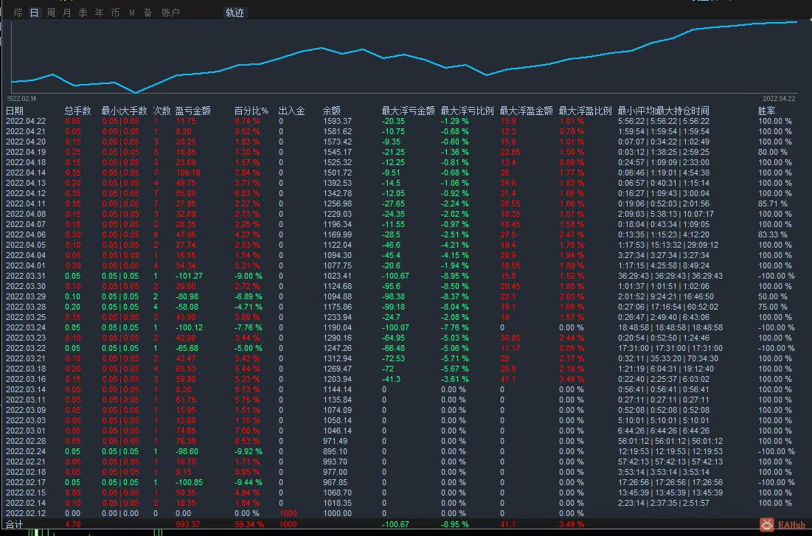Switch to the 年 yearly tab

[x=100, y=13]
